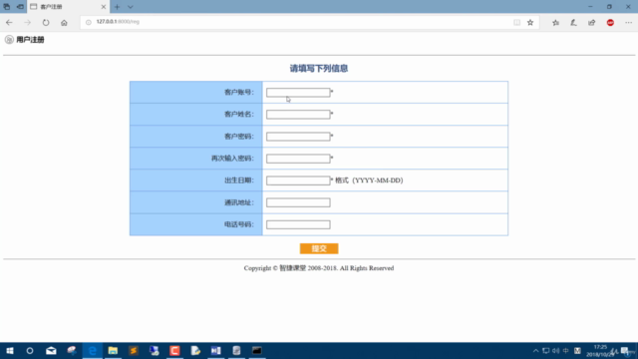Click the browser forward arrow
Screen dimensions: 638x359
tap(27, 22)
